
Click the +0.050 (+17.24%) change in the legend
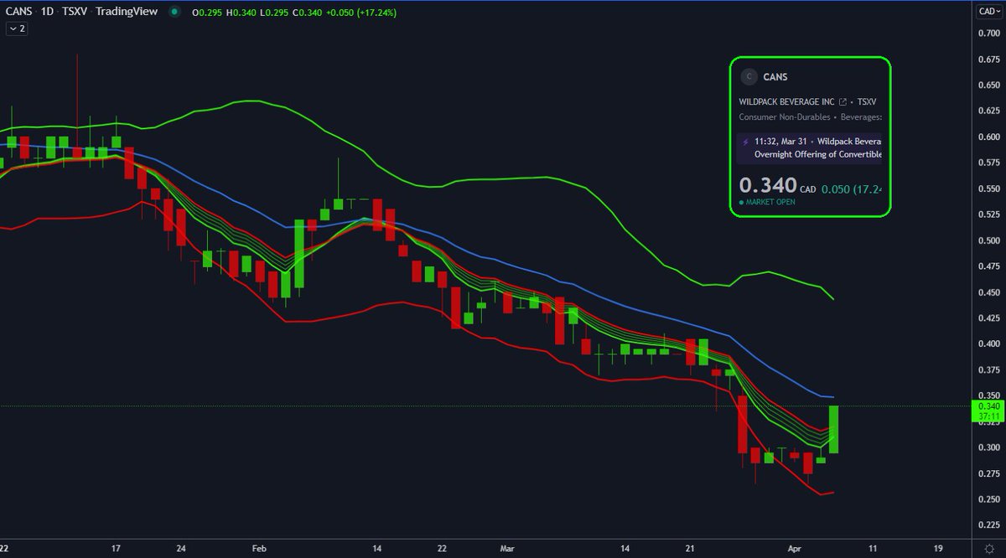361,13
